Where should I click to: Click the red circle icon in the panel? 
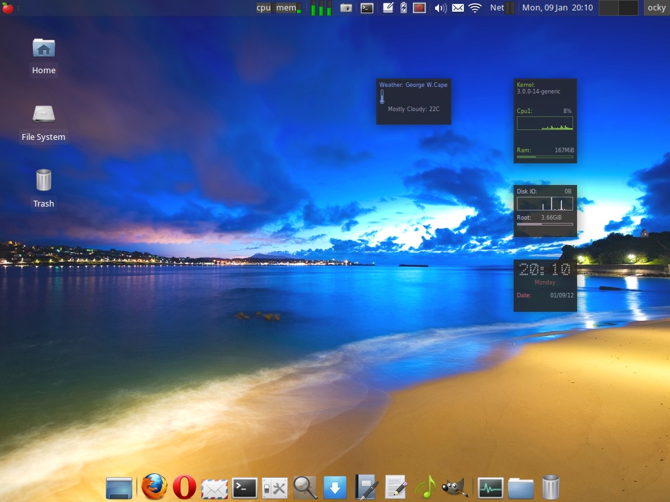[x=419, y=8]
